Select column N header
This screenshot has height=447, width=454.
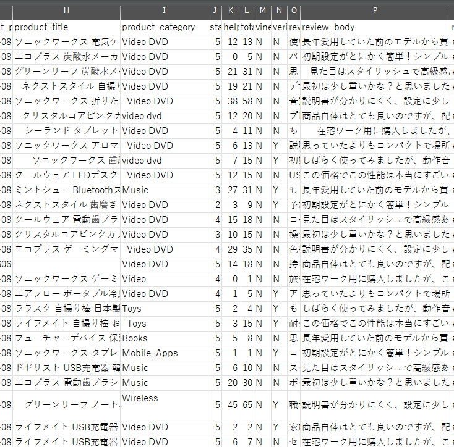click(279, 10)
